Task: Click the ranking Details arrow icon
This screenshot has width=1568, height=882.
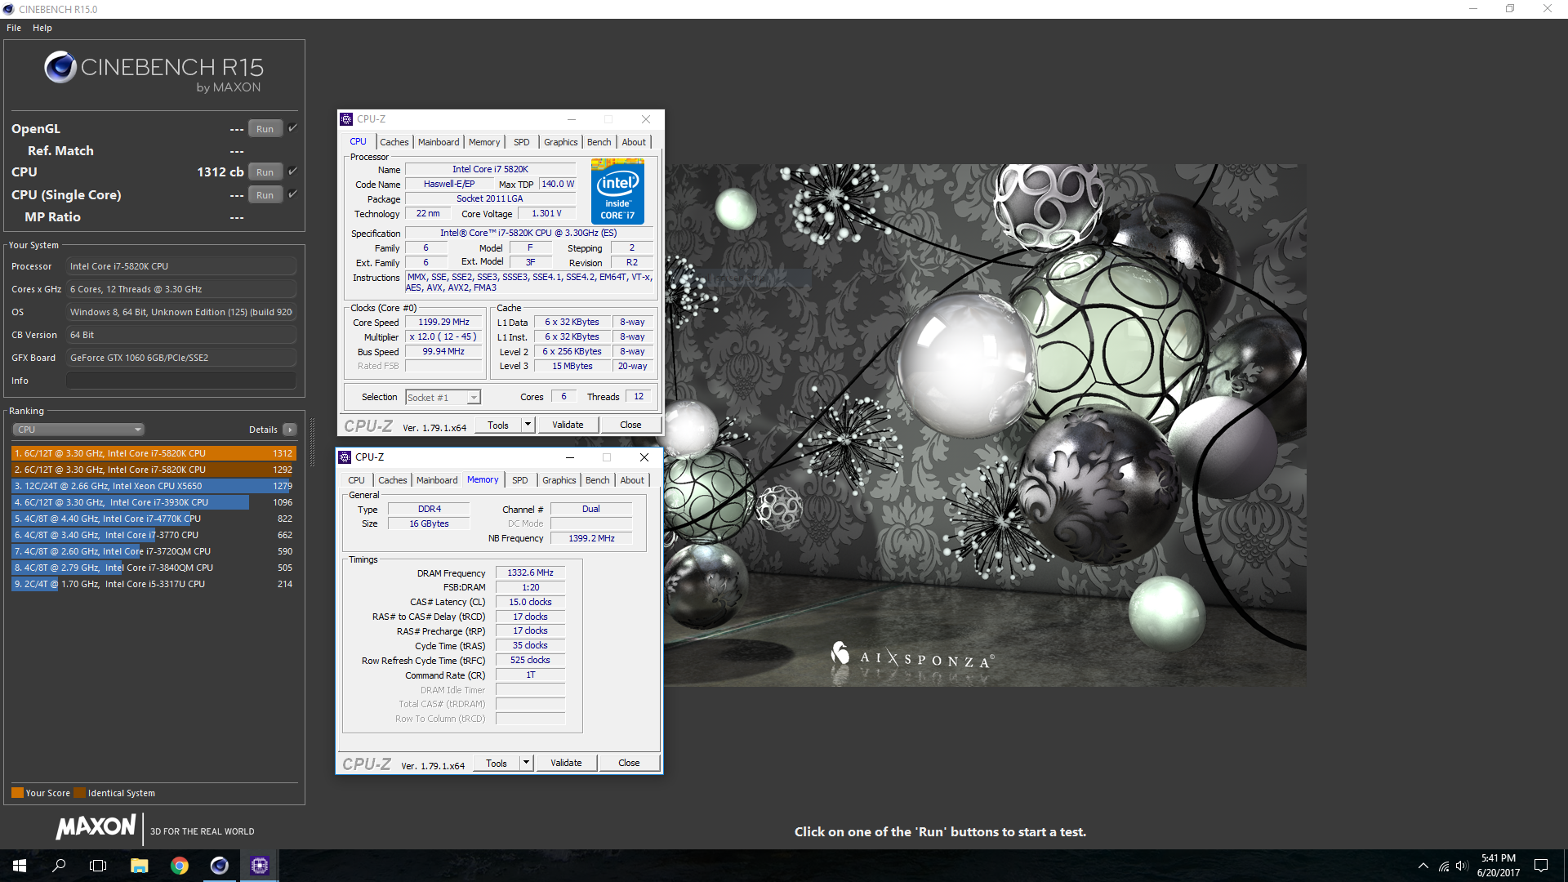Action: [x=289, y=430]
